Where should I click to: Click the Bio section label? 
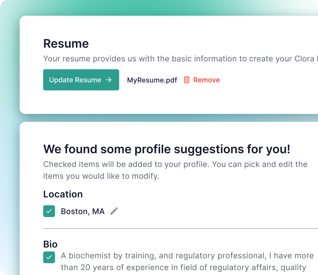[x=50, y=244]
